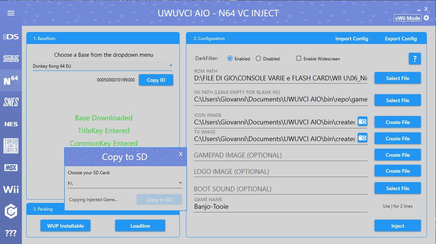Minimize the UWUVCI window
Screen dimensions: 436x244
419,10
